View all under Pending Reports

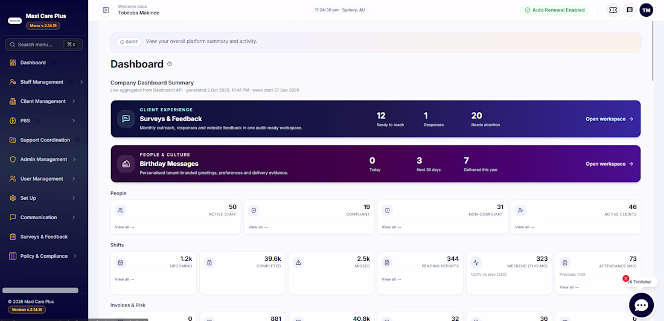click(x=391, y=279)
